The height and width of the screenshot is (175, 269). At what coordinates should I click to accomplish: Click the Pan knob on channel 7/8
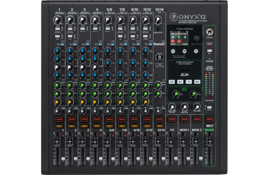pos(120,111)
